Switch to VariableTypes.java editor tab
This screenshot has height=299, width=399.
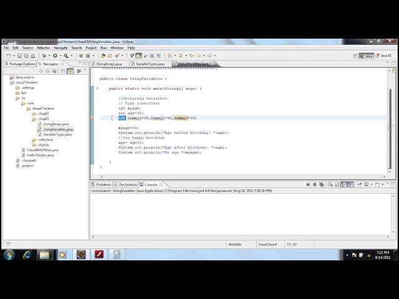click(x=150, y=64)
